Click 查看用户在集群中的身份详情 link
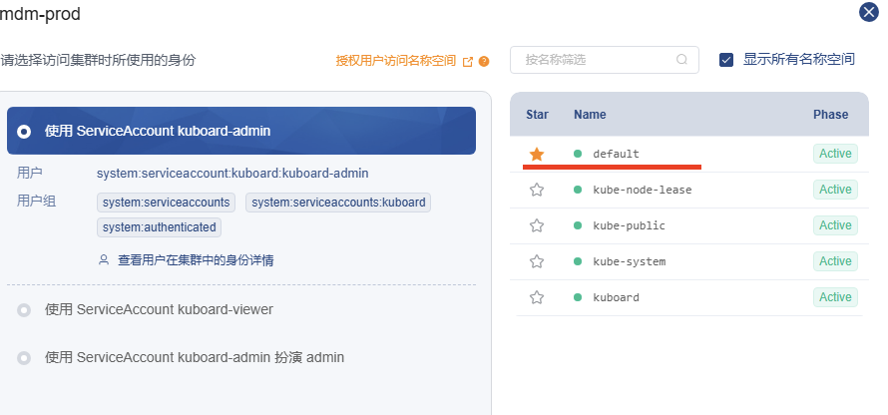Image resolution: width=888 pixels, height=415 pixels. [196, 260]
